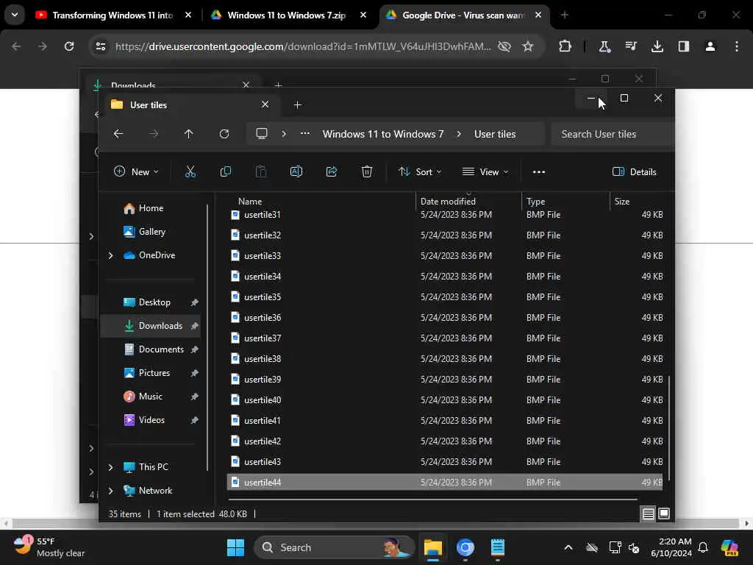Viewport: 753px width, 565px height.
Task: Open Gallery in navigation pane
Action: [x=152, y=232]
